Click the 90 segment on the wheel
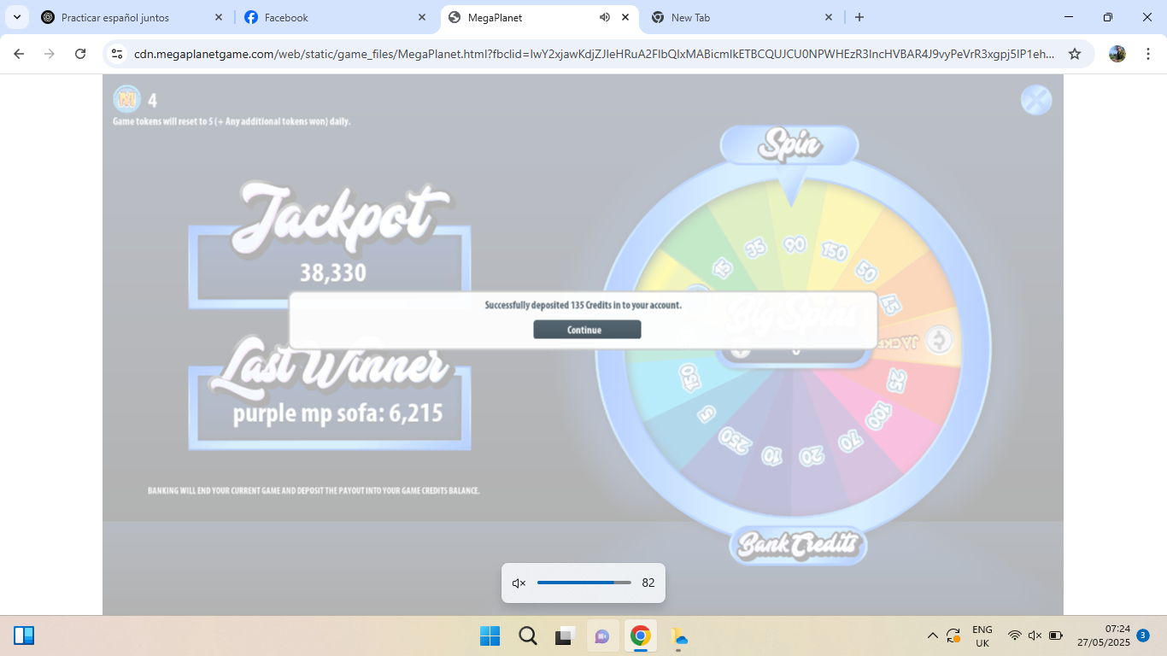 pos(795,245)
